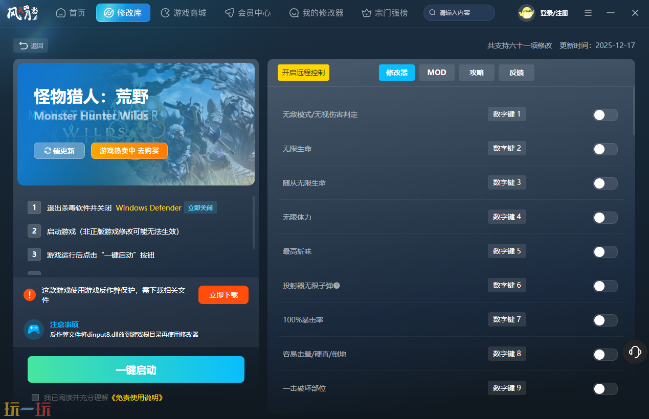649x419 pixels.
Task: Click the 数字键 7 hotkey box
Action: pos(507,319)
